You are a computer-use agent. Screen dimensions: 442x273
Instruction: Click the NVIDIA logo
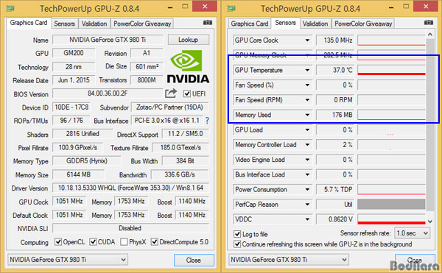pos(188,66)
